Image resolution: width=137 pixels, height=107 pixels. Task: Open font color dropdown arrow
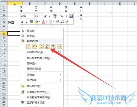[47, 22]
